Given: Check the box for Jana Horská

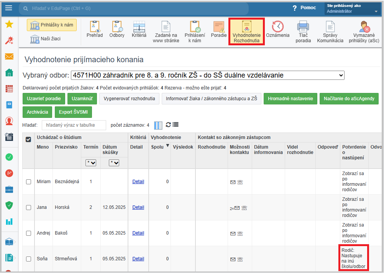Looking at the screenshot, I should coord(28,207).
